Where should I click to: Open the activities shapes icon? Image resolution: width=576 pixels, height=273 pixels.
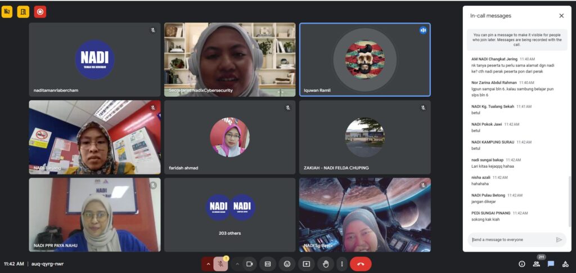[565, 263]
